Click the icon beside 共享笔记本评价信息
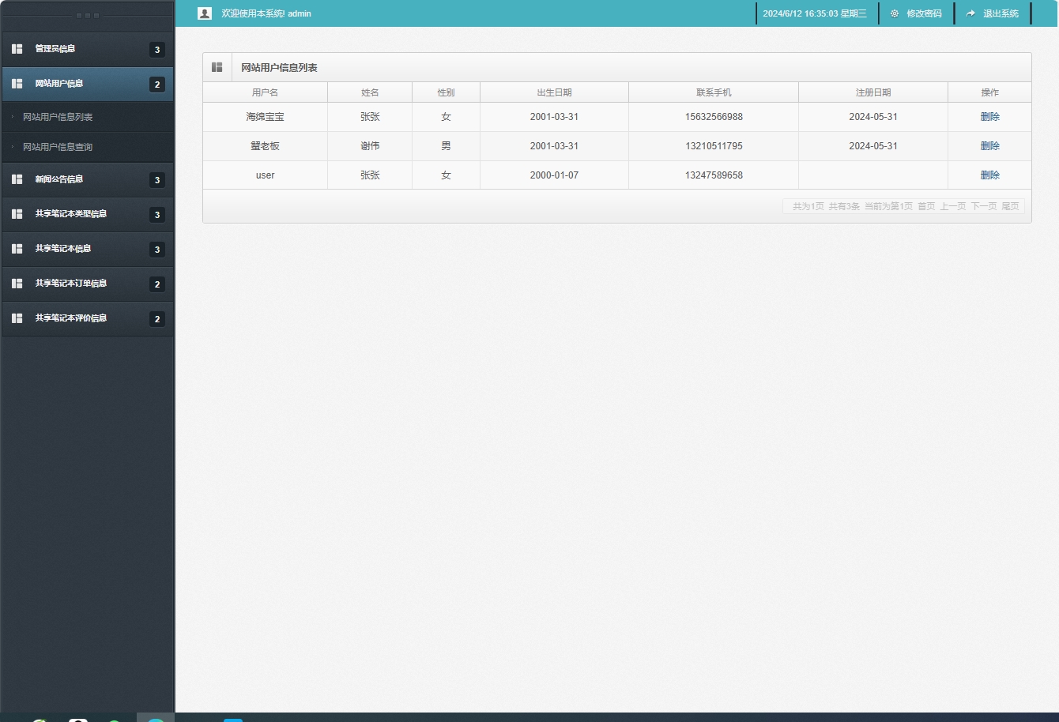 [17, 318]
